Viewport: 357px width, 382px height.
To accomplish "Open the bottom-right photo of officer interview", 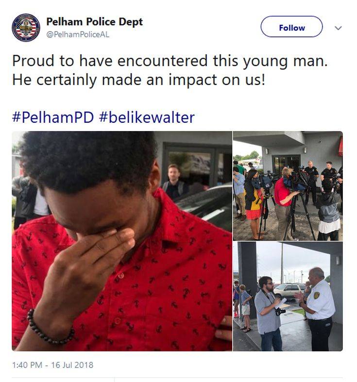I will [x=288, y=296].
